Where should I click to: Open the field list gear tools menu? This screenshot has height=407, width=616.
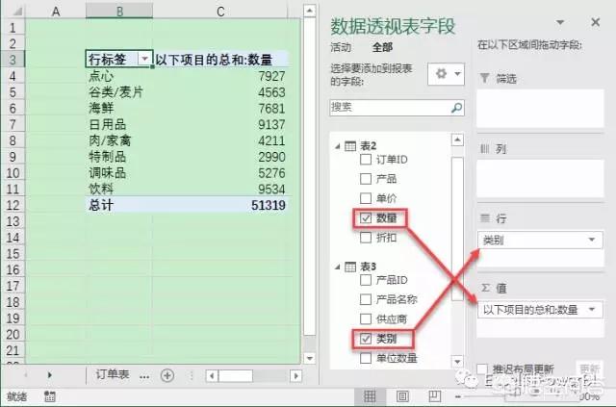pos(447,74)
